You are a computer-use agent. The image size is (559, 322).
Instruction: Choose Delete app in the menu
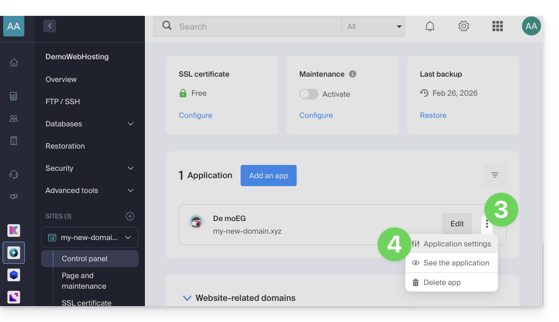tap(442, 282)
